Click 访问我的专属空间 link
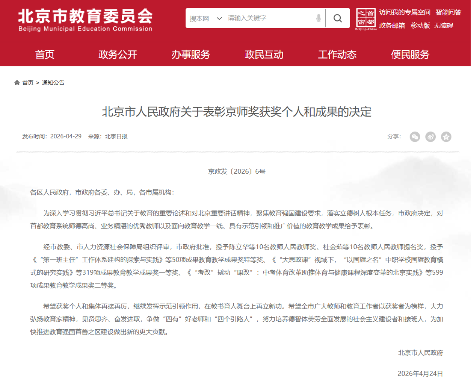This screenshot has height=377, width=471. 405,12
